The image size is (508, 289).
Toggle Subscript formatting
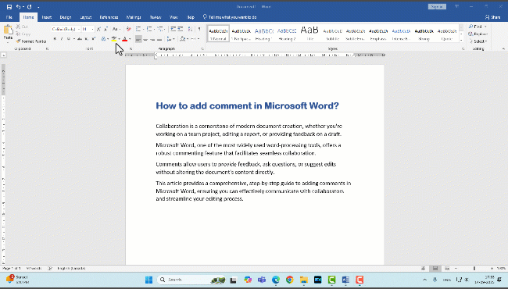click(86, 39)
